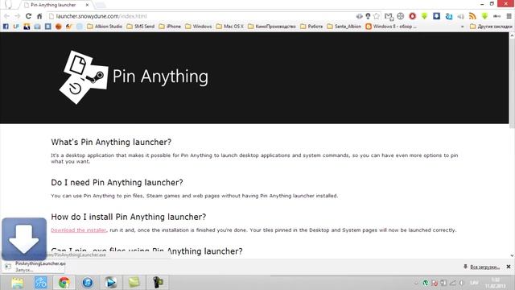This screenshot has width=515, height=290.
Task: Open the Все загрузки link
Action: click(x=484, y=267)
